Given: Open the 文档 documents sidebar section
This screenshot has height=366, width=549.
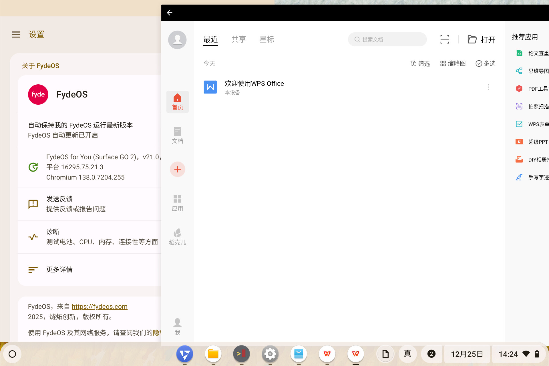Looking at the screenshot, I should click(177, 135).
